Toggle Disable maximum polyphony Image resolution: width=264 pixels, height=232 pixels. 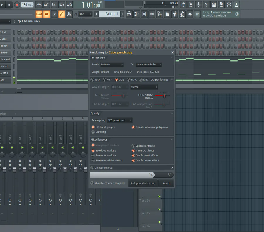[133, 127]
